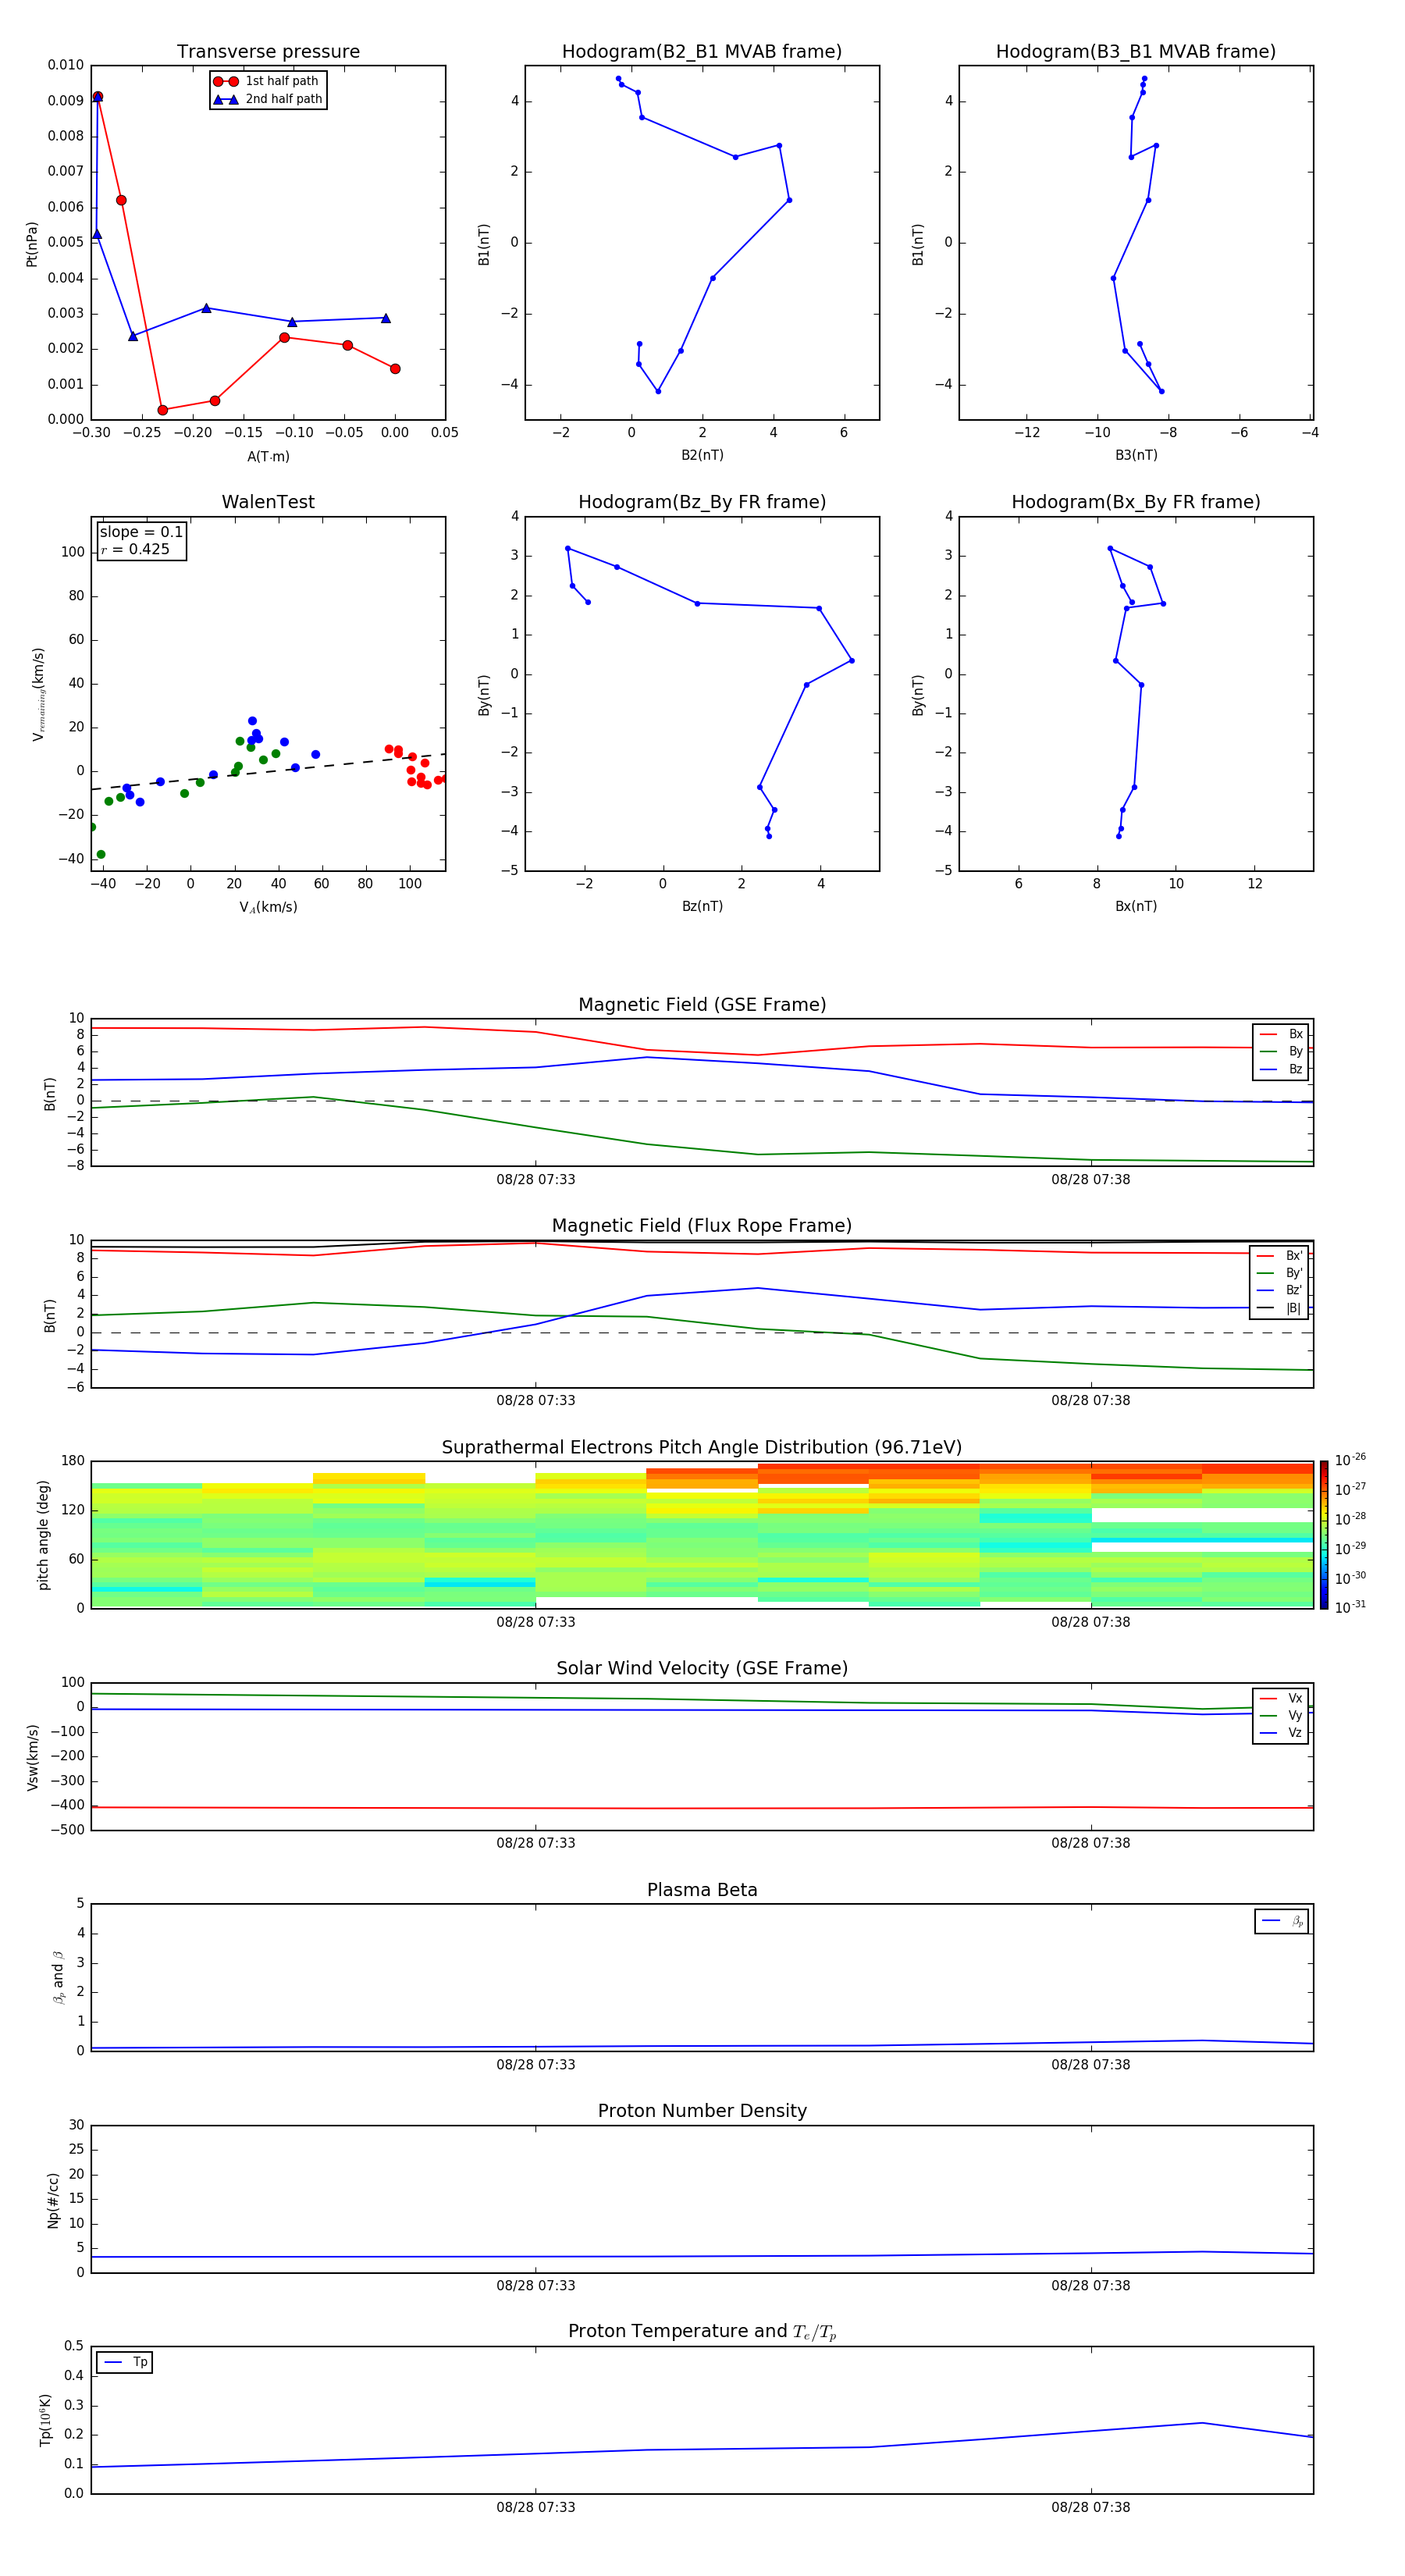Click the 'Hodogram(Bz_By FR frame)' title
The width and height of the screenshot is (1405, 2576).
[x=702, y=502]
